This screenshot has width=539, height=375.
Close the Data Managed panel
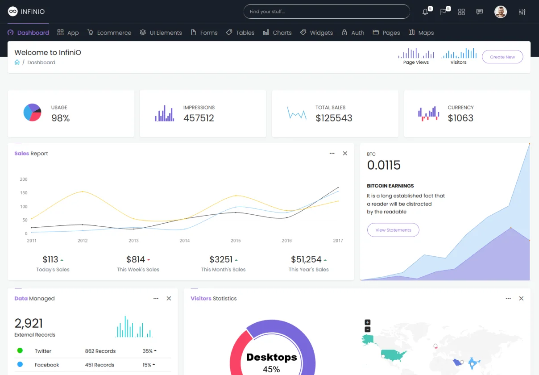[169, 298]
